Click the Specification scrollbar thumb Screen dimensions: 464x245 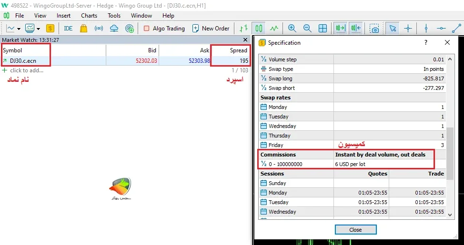pos(450,154)
